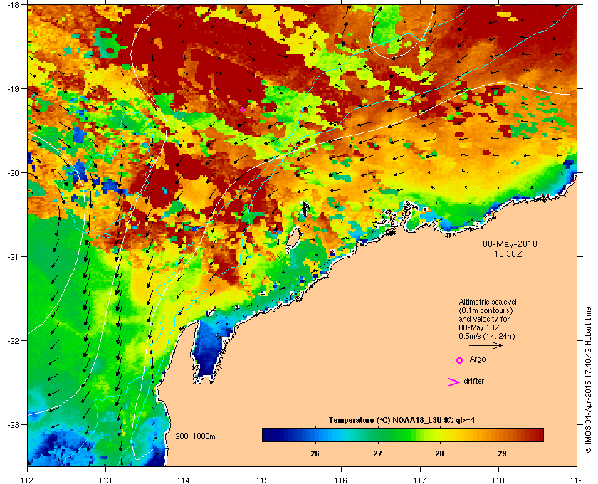598x484 pixels.
Task: Click the '-19' latitude axis label
Action: tap(12, 88)
